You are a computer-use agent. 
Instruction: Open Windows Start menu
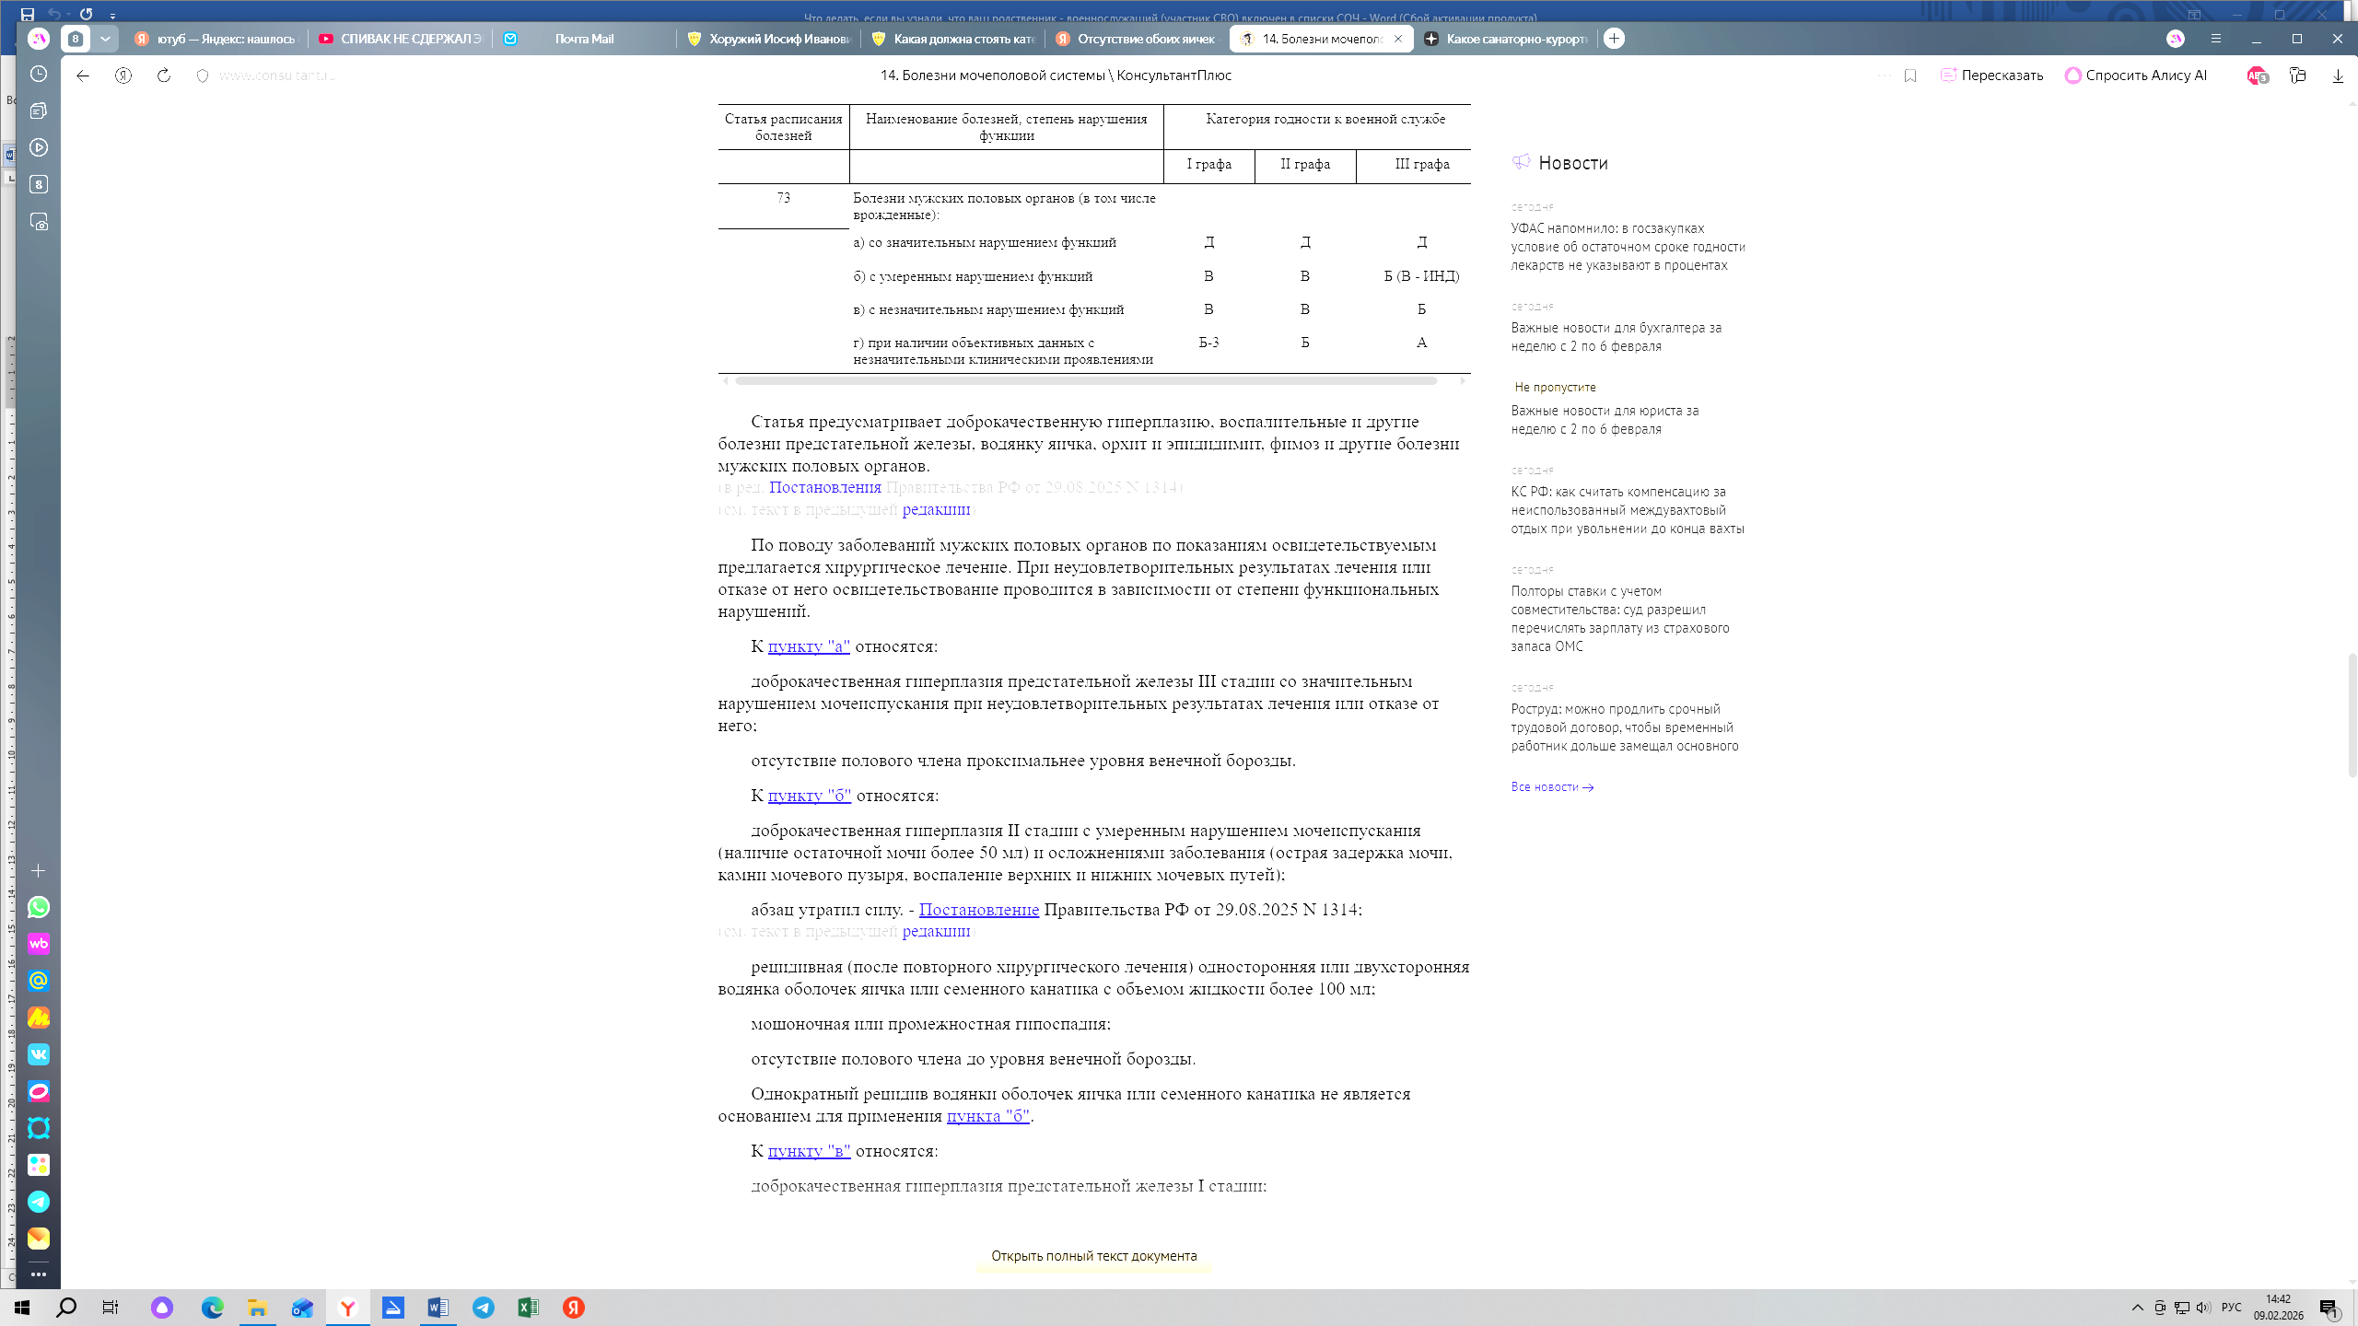click(22, 1308)
